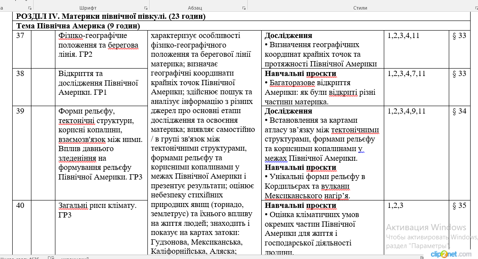Click the Стили group label
Image resolution: width=478 pixels, height=259 pixels.
pyautogui.click(x=360, y=8)
